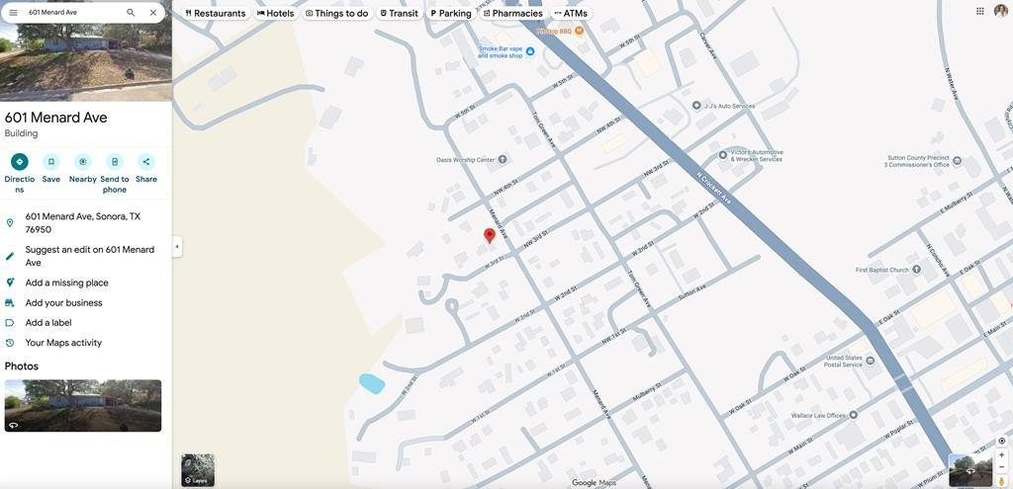Open Your Maps activity

[x=63, y=343]
